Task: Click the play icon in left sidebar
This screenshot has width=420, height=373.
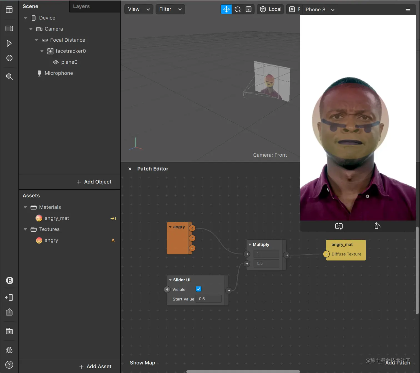Action: (9, 43)
